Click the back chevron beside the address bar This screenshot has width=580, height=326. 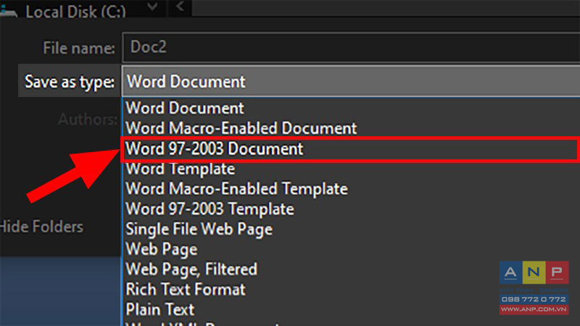click(x=180, y=7)
